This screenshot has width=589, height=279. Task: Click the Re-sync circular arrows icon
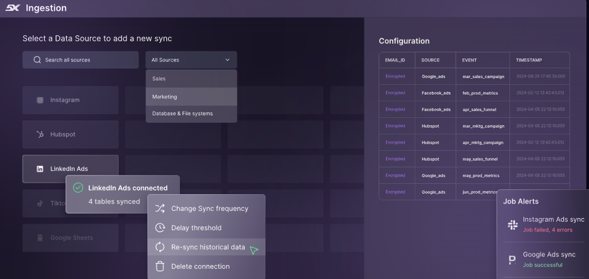coord(160,247)
